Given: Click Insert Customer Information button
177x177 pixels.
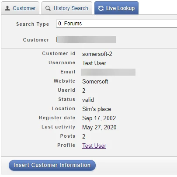Looking at the screenshot, I should click(x=52, y=165).
